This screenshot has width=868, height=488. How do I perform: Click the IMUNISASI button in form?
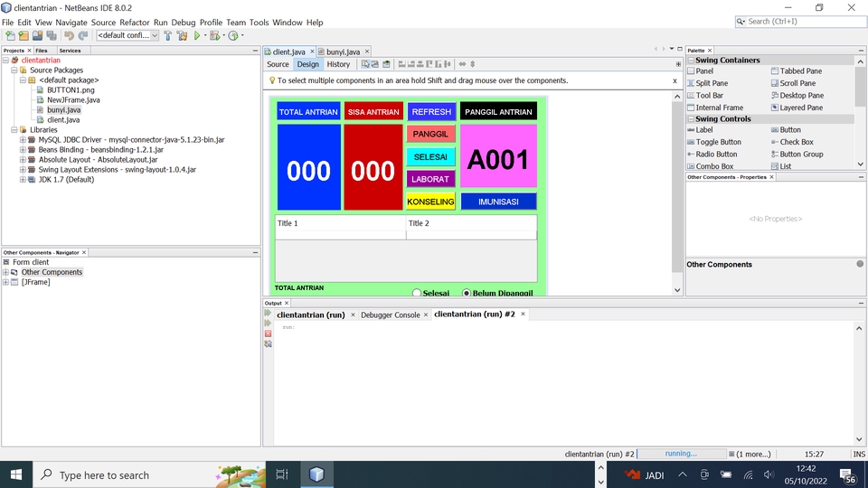pyautogui.click(x=498, y=202)
